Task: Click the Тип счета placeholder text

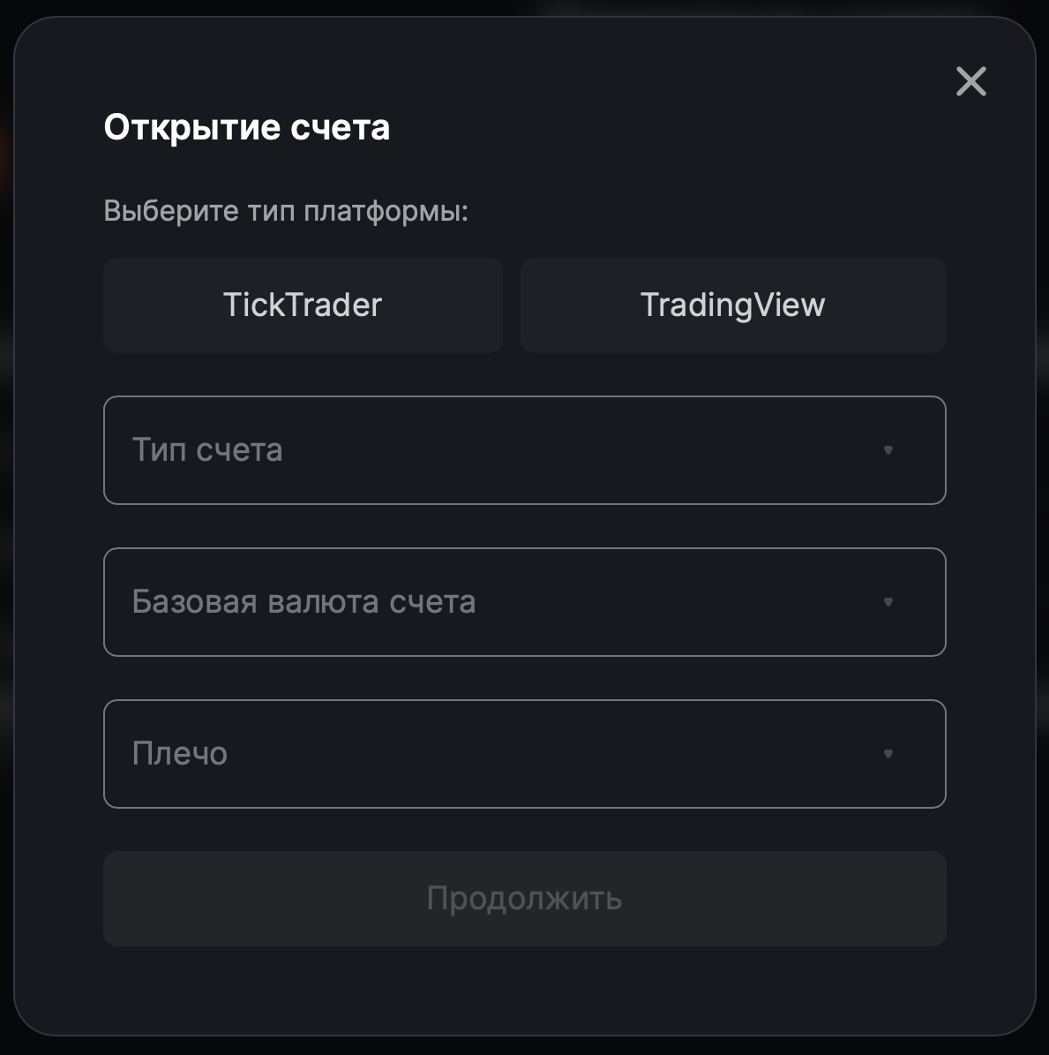Action: point(207,450)
